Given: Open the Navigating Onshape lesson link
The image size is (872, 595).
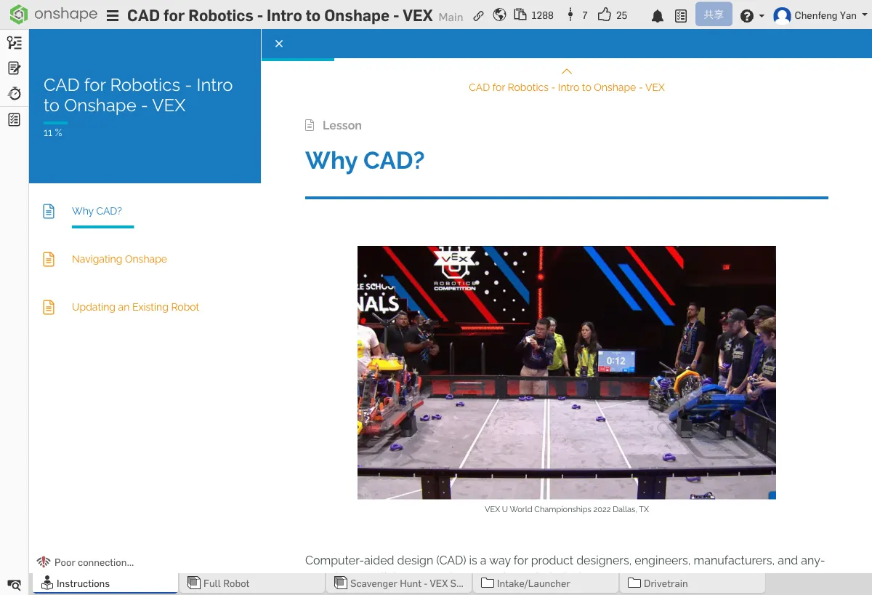Looking at the screenshot, I should coord(119,259).
